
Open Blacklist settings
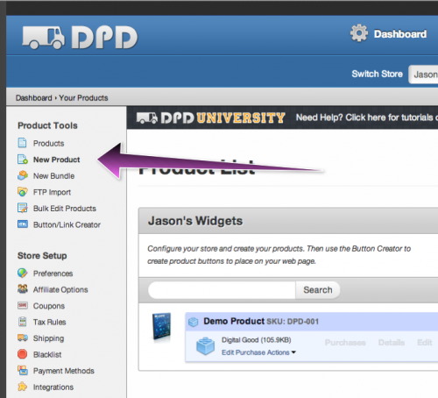47,354
